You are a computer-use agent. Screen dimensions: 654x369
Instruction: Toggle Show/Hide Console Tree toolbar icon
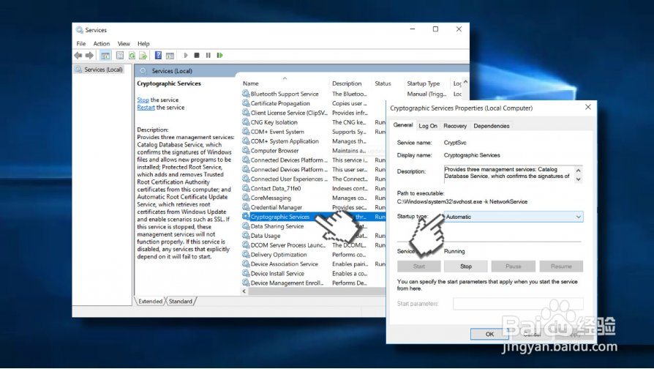tap(105, 55)
